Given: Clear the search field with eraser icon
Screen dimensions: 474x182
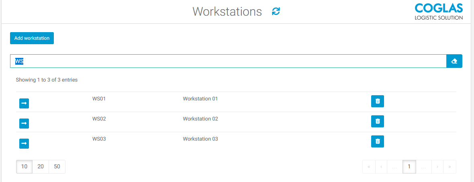Looking at the screenshot, I should (x=454, y=61).
